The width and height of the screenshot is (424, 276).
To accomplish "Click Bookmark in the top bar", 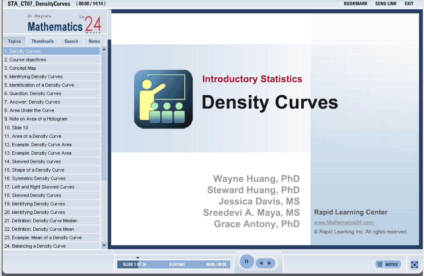I will (355, 4).
